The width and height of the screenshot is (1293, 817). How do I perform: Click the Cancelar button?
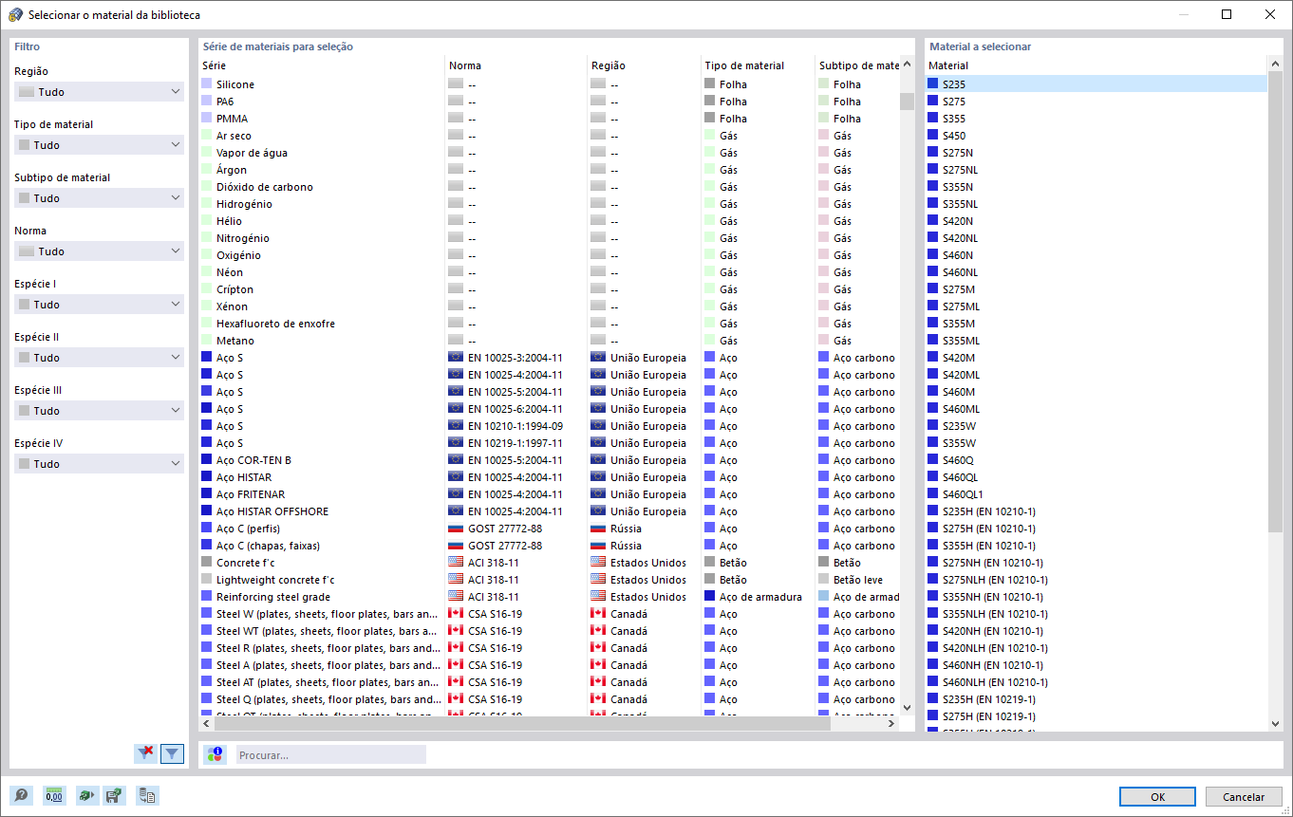(x=1243, y=797)
